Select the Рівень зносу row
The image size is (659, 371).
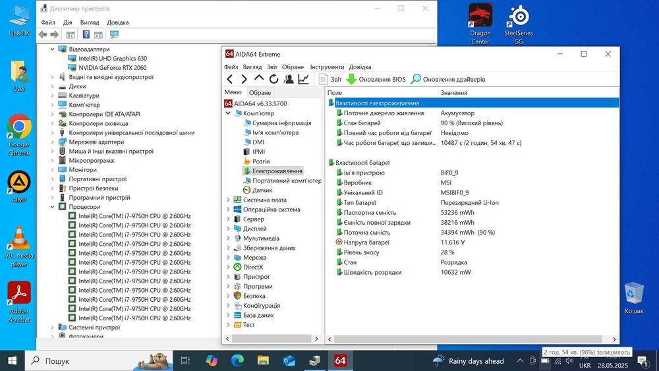473,252
